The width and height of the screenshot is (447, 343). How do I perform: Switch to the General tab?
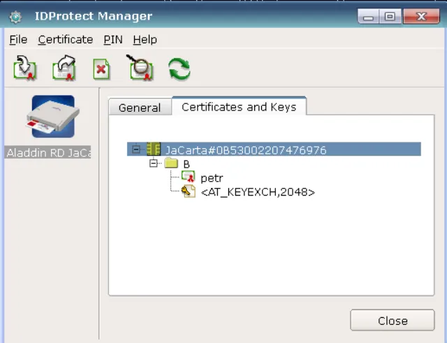[140, 108]
